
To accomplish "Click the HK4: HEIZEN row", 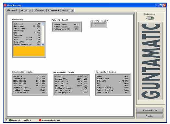I will pyautogui.click(x=71, y=84).
